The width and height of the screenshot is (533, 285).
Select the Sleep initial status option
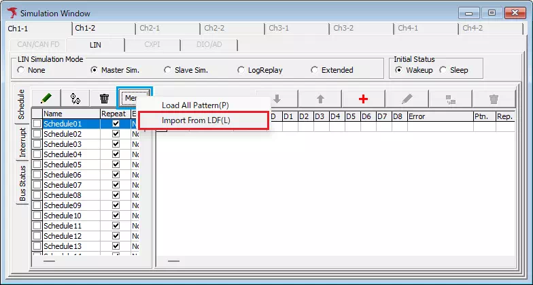[443, 70]
